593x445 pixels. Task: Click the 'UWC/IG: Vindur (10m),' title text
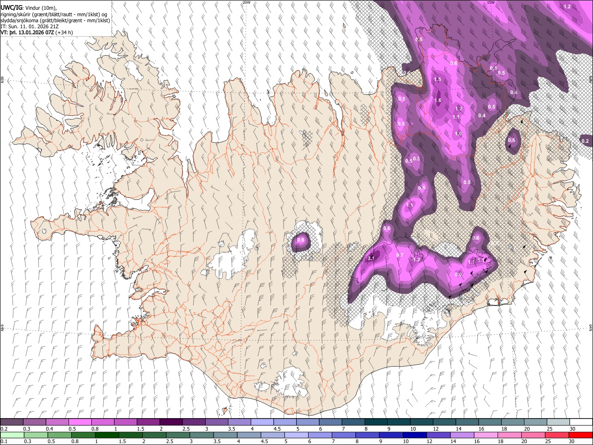(x=29, y=8)
